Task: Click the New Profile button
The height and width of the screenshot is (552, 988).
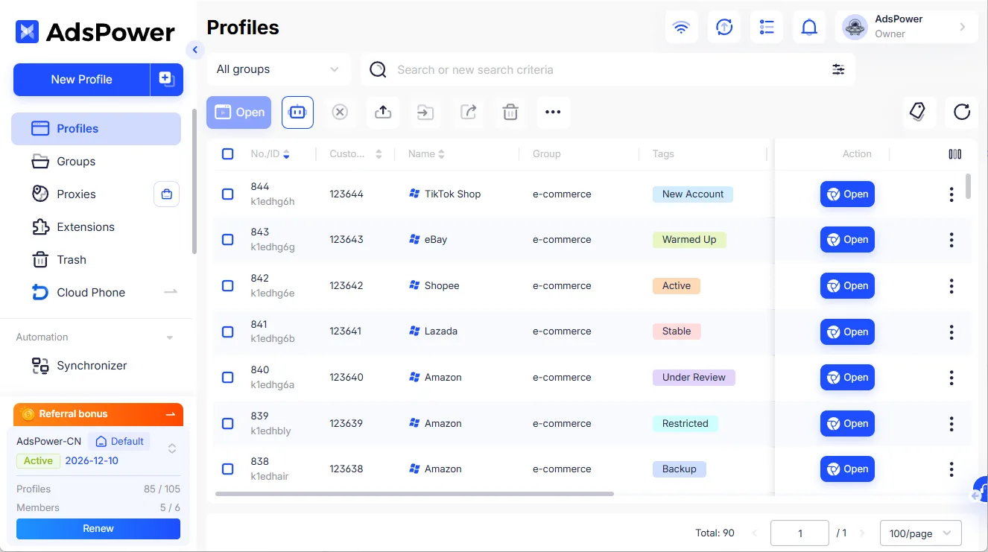Action: coord(81,80)
